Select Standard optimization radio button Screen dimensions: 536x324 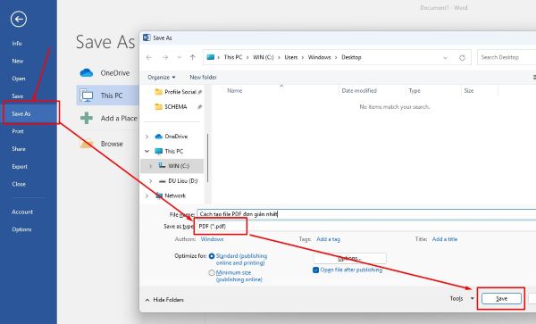212,256
